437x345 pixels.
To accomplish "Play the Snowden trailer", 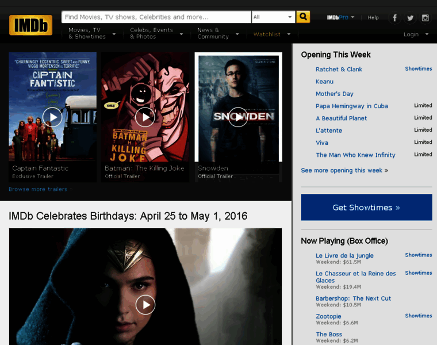I will pos(237,117).
